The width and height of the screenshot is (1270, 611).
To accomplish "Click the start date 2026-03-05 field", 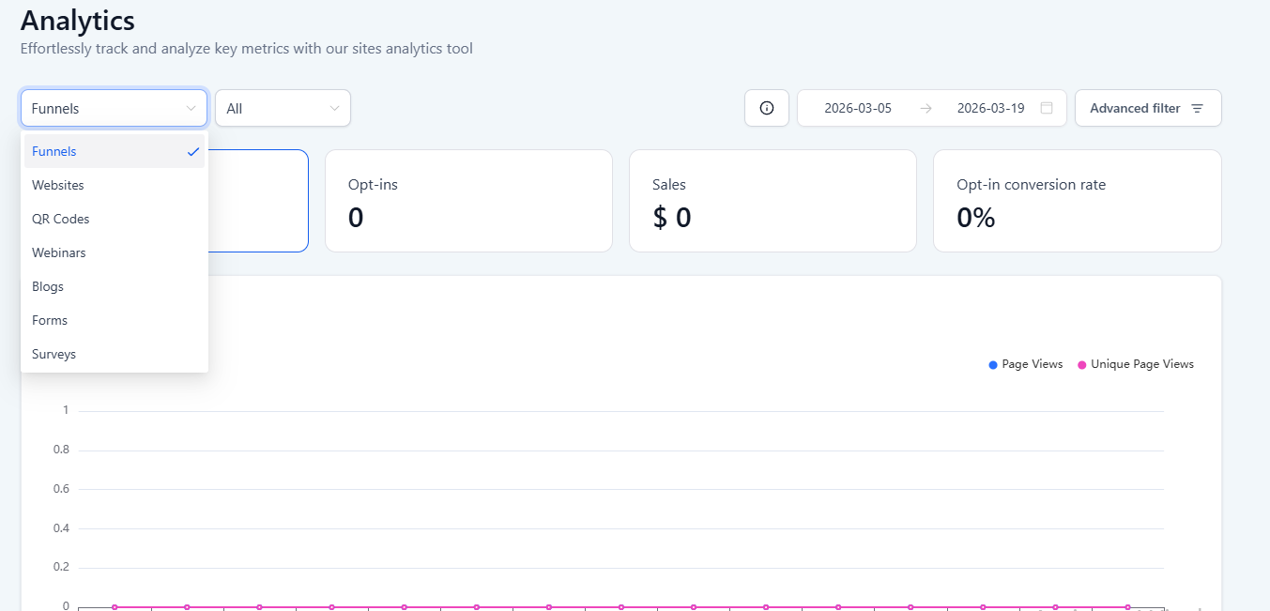I will coord(857,108).
